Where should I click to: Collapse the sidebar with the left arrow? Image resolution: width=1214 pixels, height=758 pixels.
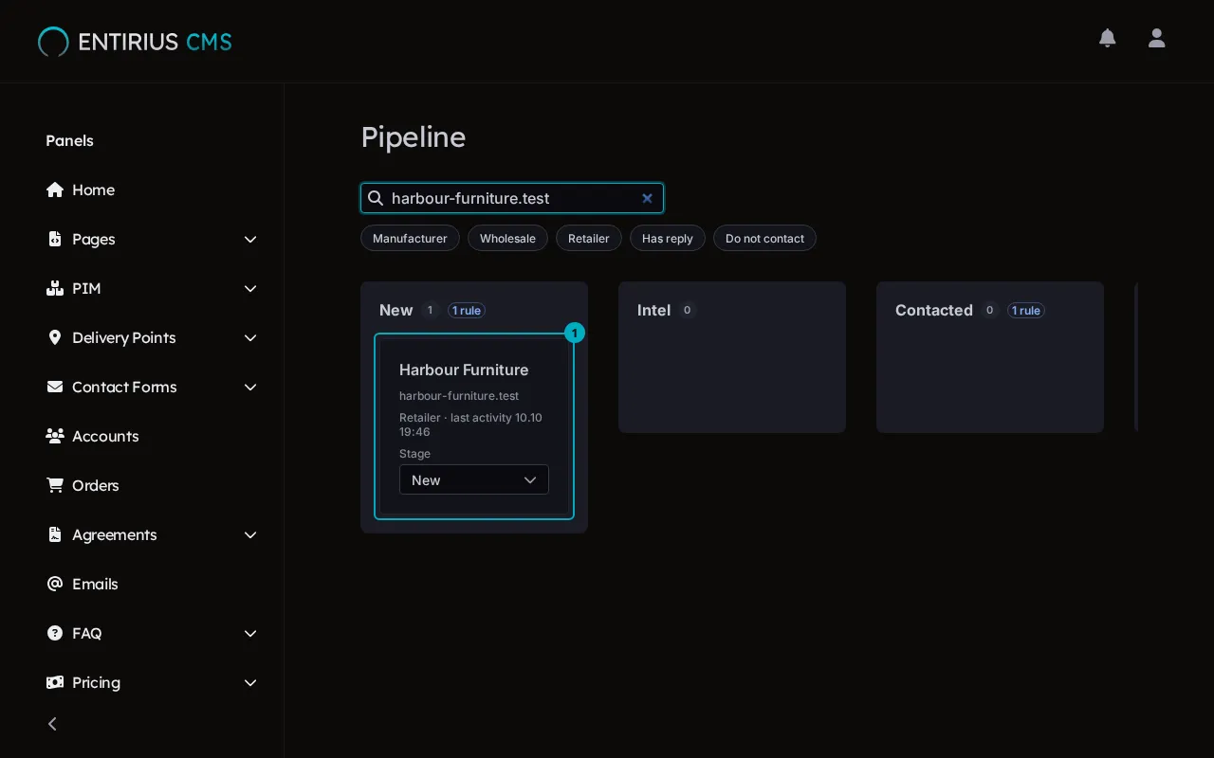coord(53,724)
